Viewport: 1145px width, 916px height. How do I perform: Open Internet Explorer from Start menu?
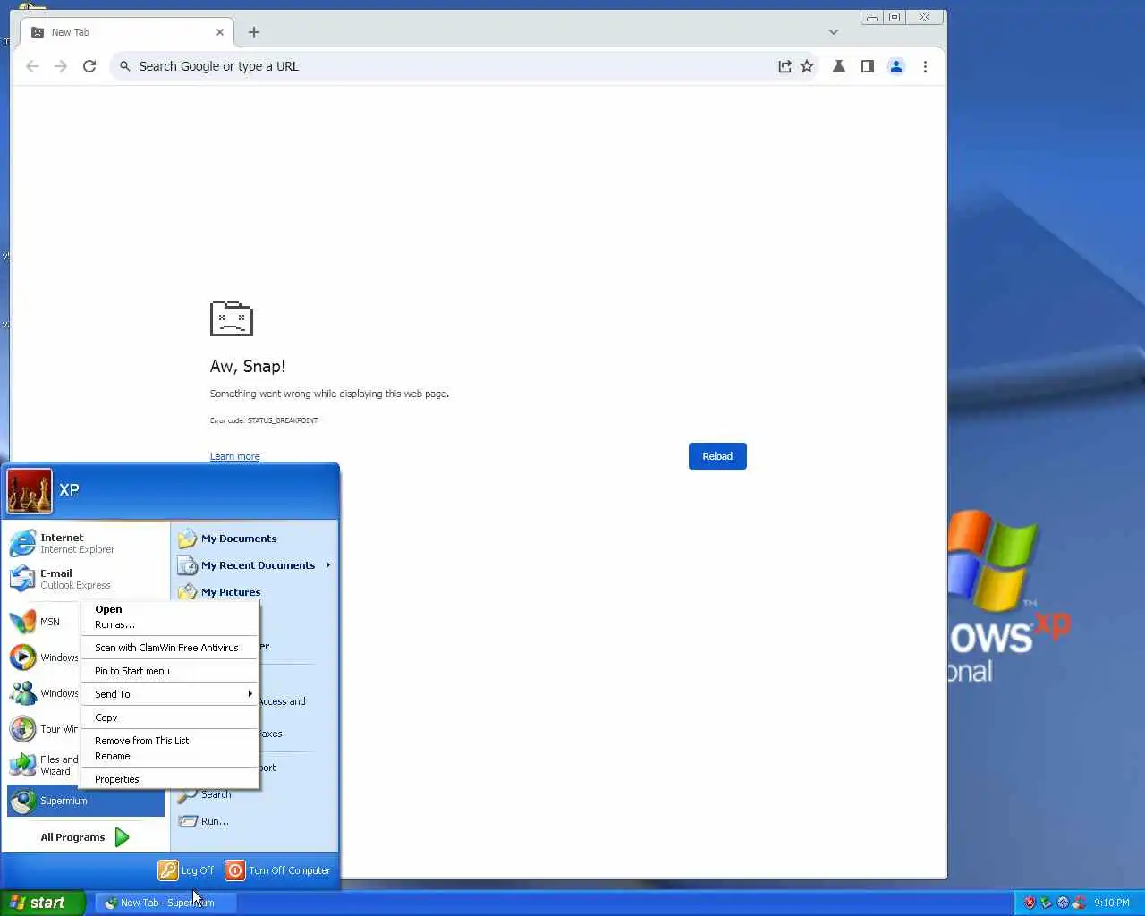coord(86,543)
